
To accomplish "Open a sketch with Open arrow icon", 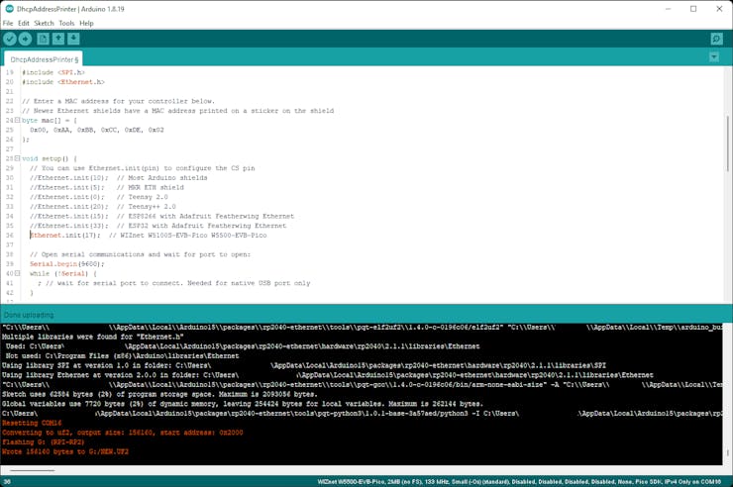I will [58, 39].
